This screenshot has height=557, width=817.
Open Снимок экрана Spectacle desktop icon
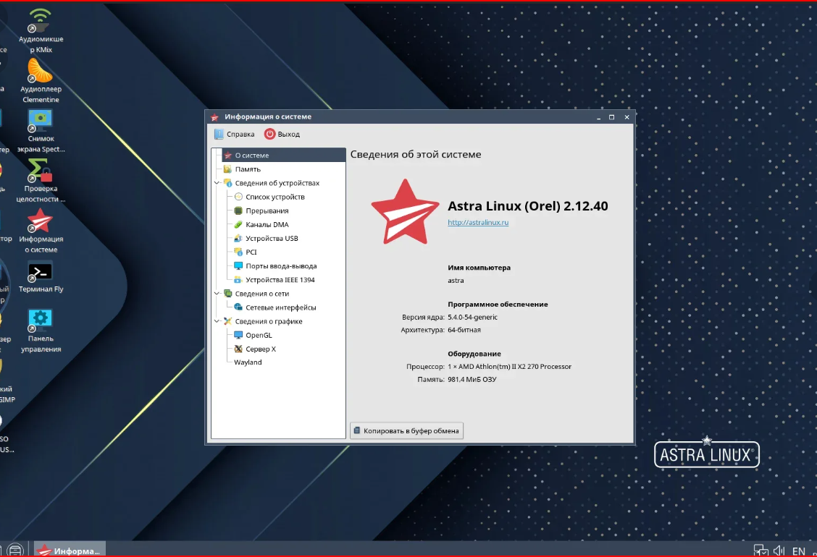[40, 130]
